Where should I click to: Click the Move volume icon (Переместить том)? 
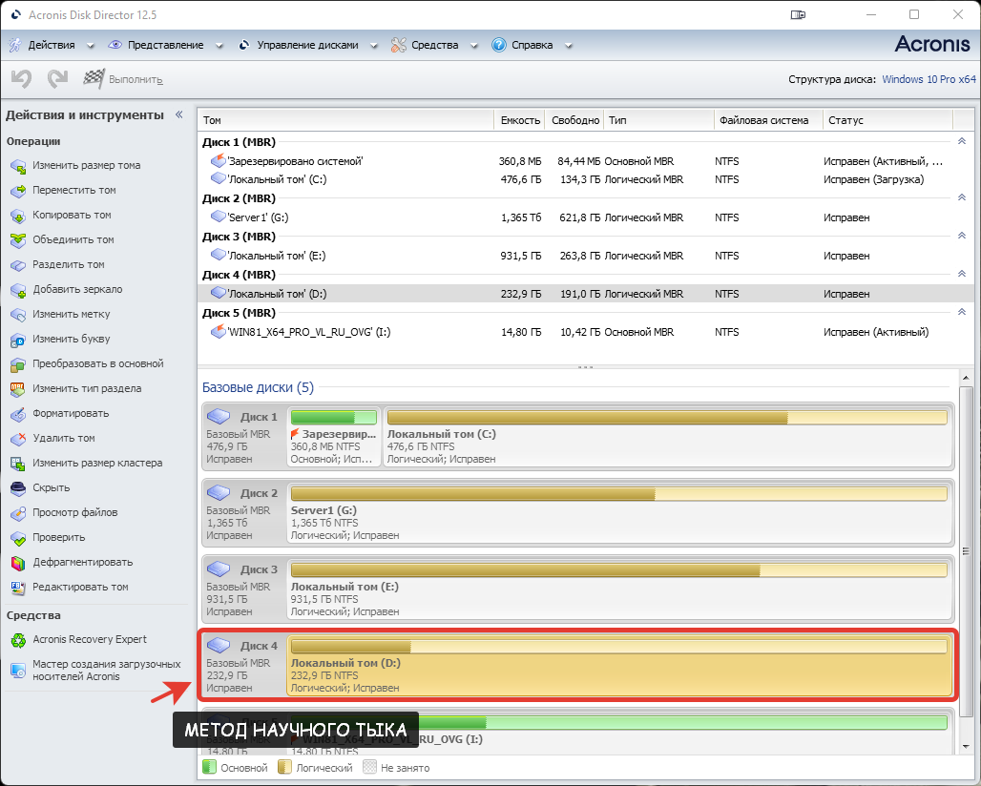pos(18,191)
